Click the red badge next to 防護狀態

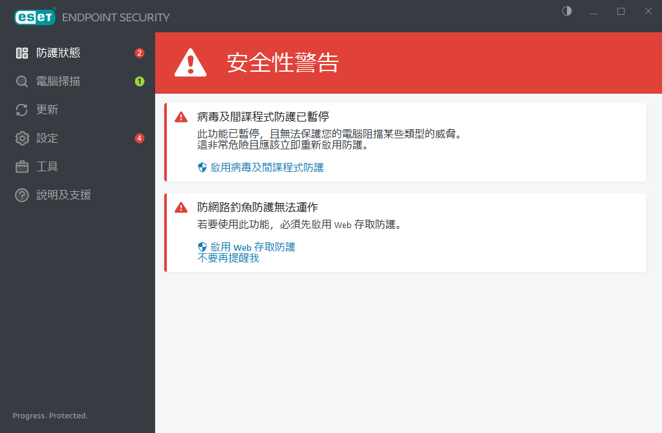tap(139, 53)
